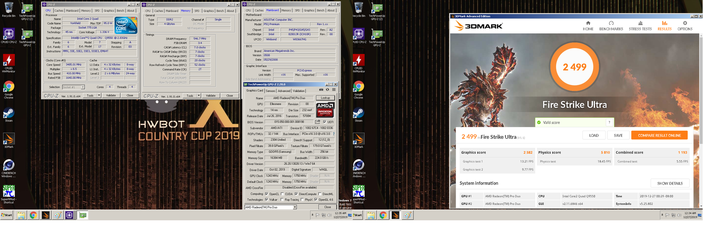The width and height of the screenshot is (703, 240).
Task: Open Bench tab in CPU-Z Mainboard window
Action: pyautogui.click(x=320, y=11)
